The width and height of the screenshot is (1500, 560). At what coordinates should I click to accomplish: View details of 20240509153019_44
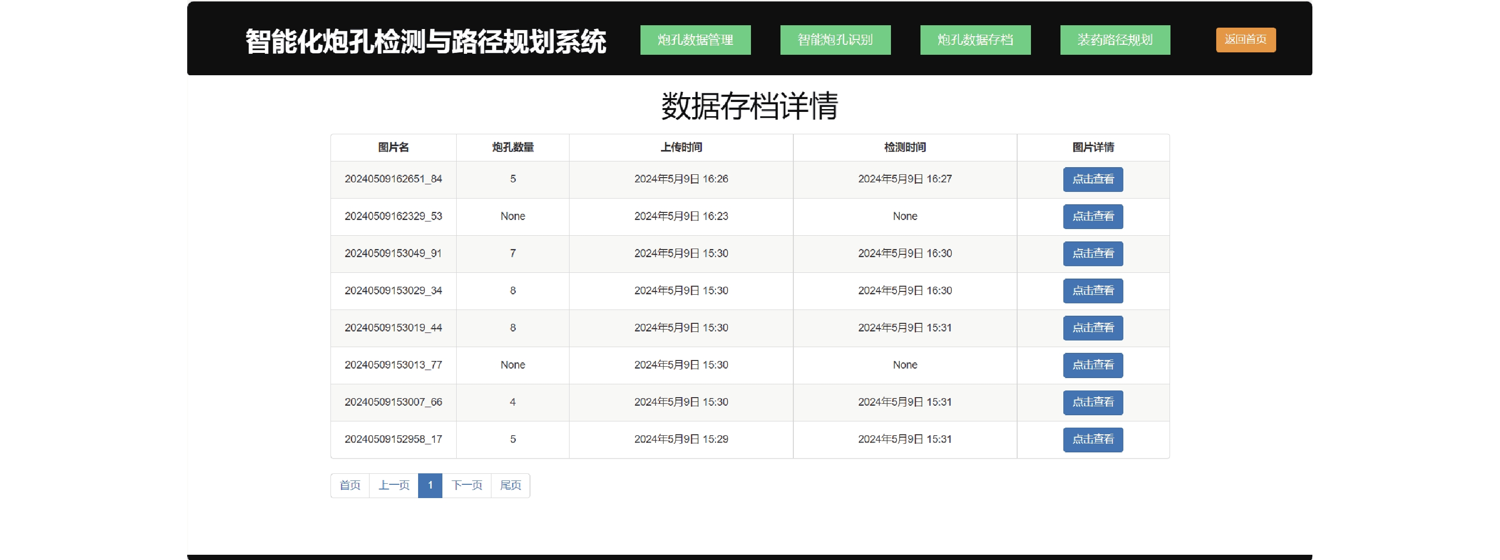pos(1092,328)
